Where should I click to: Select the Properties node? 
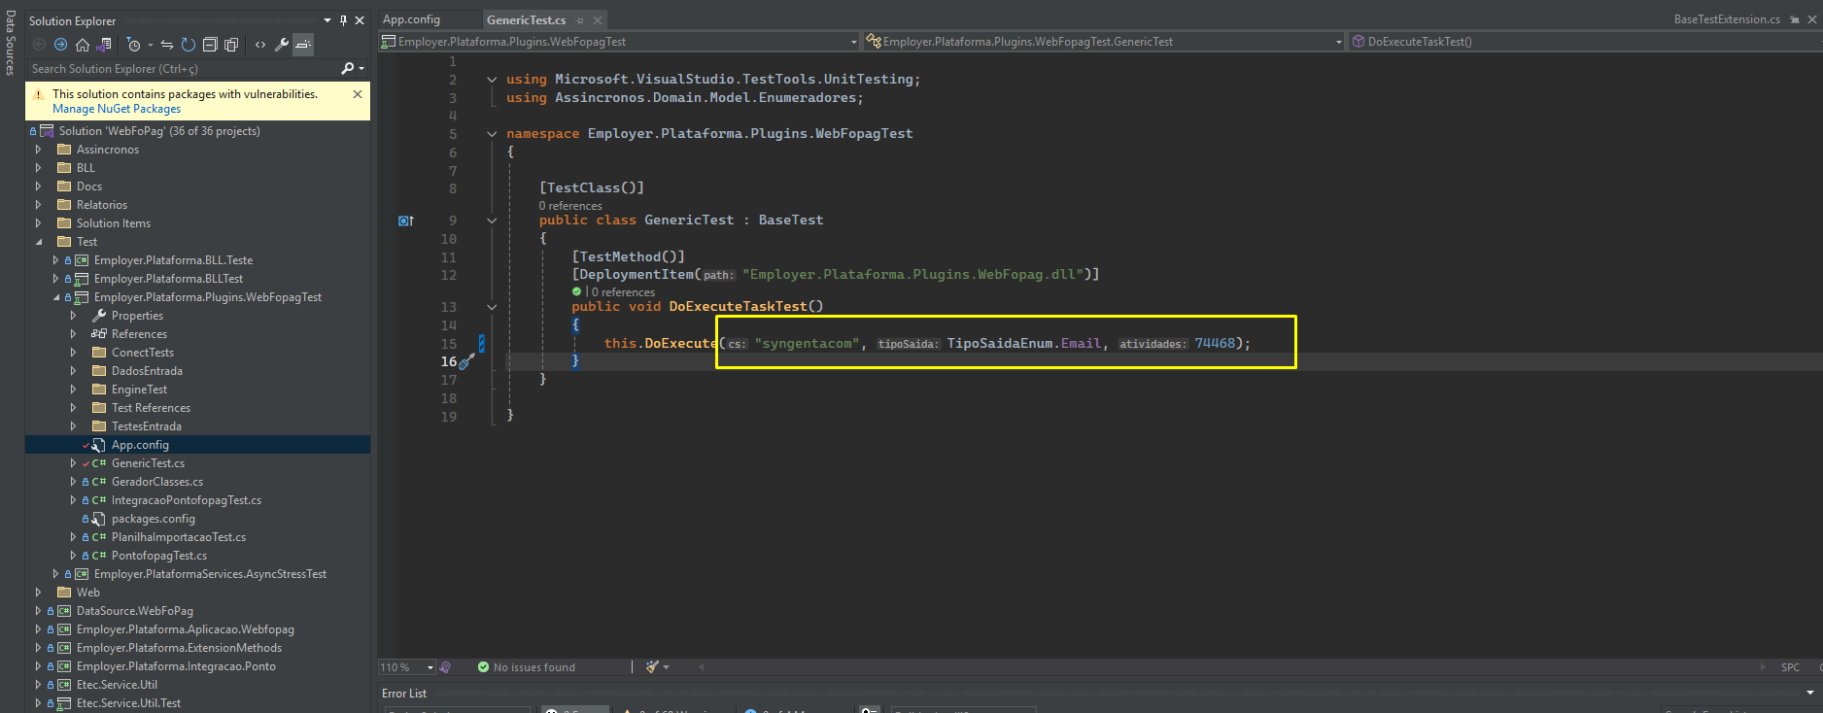(x=137, y=316)
